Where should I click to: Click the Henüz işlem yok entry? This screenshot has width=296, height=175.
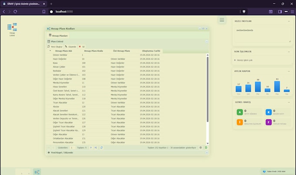245,60
